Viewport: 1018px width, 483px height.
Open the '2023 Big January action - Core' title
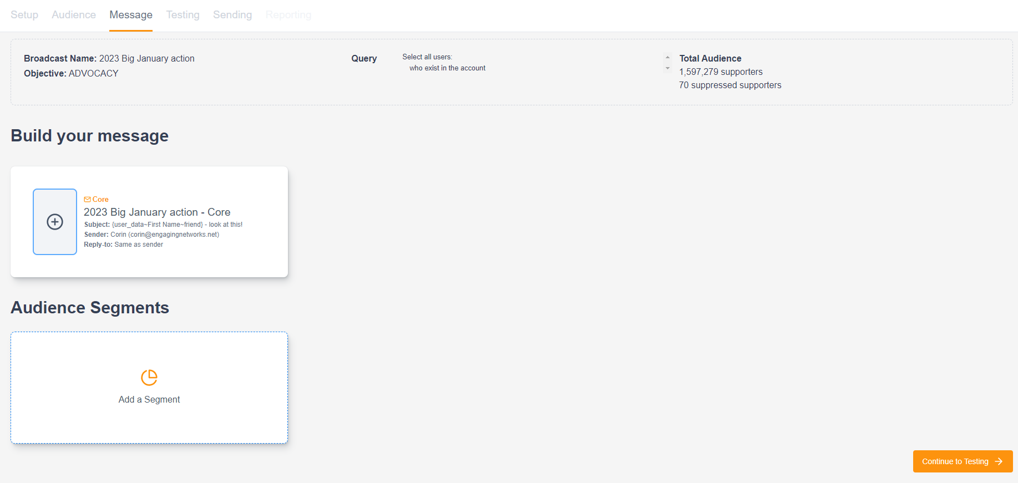tap(157, 212)
